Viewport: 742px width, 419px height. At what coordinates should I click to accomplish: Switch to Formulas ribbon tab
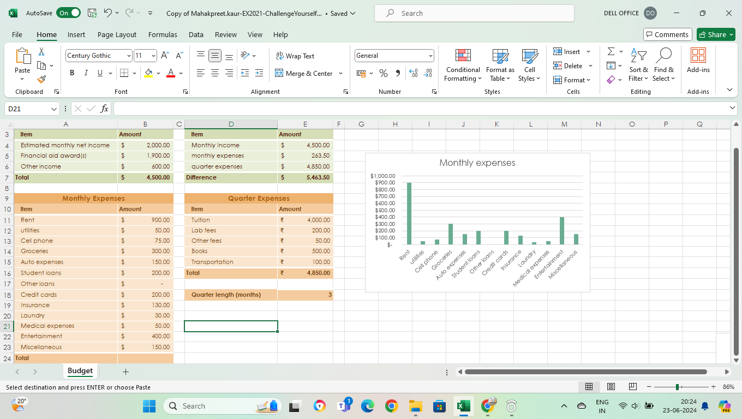pyautogui.click(x=163, y=34)
